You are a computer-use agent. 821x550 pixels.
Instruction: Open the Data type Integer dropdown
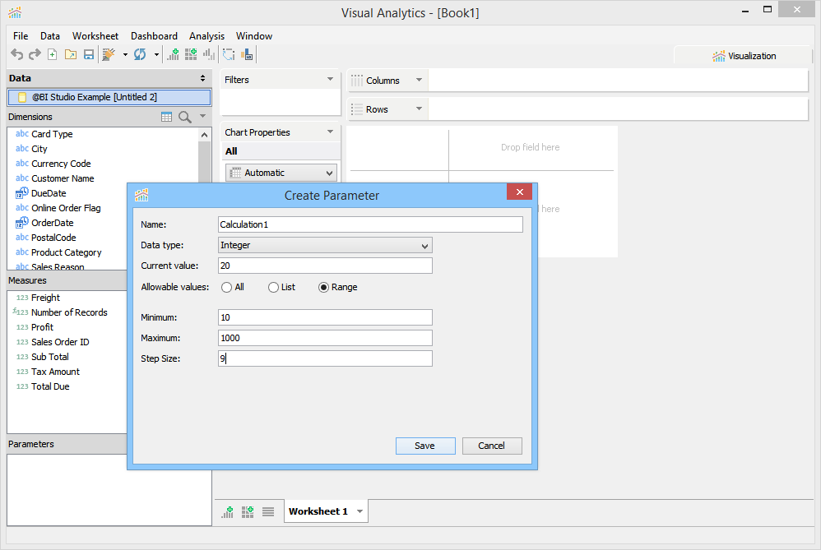[325, 246]
